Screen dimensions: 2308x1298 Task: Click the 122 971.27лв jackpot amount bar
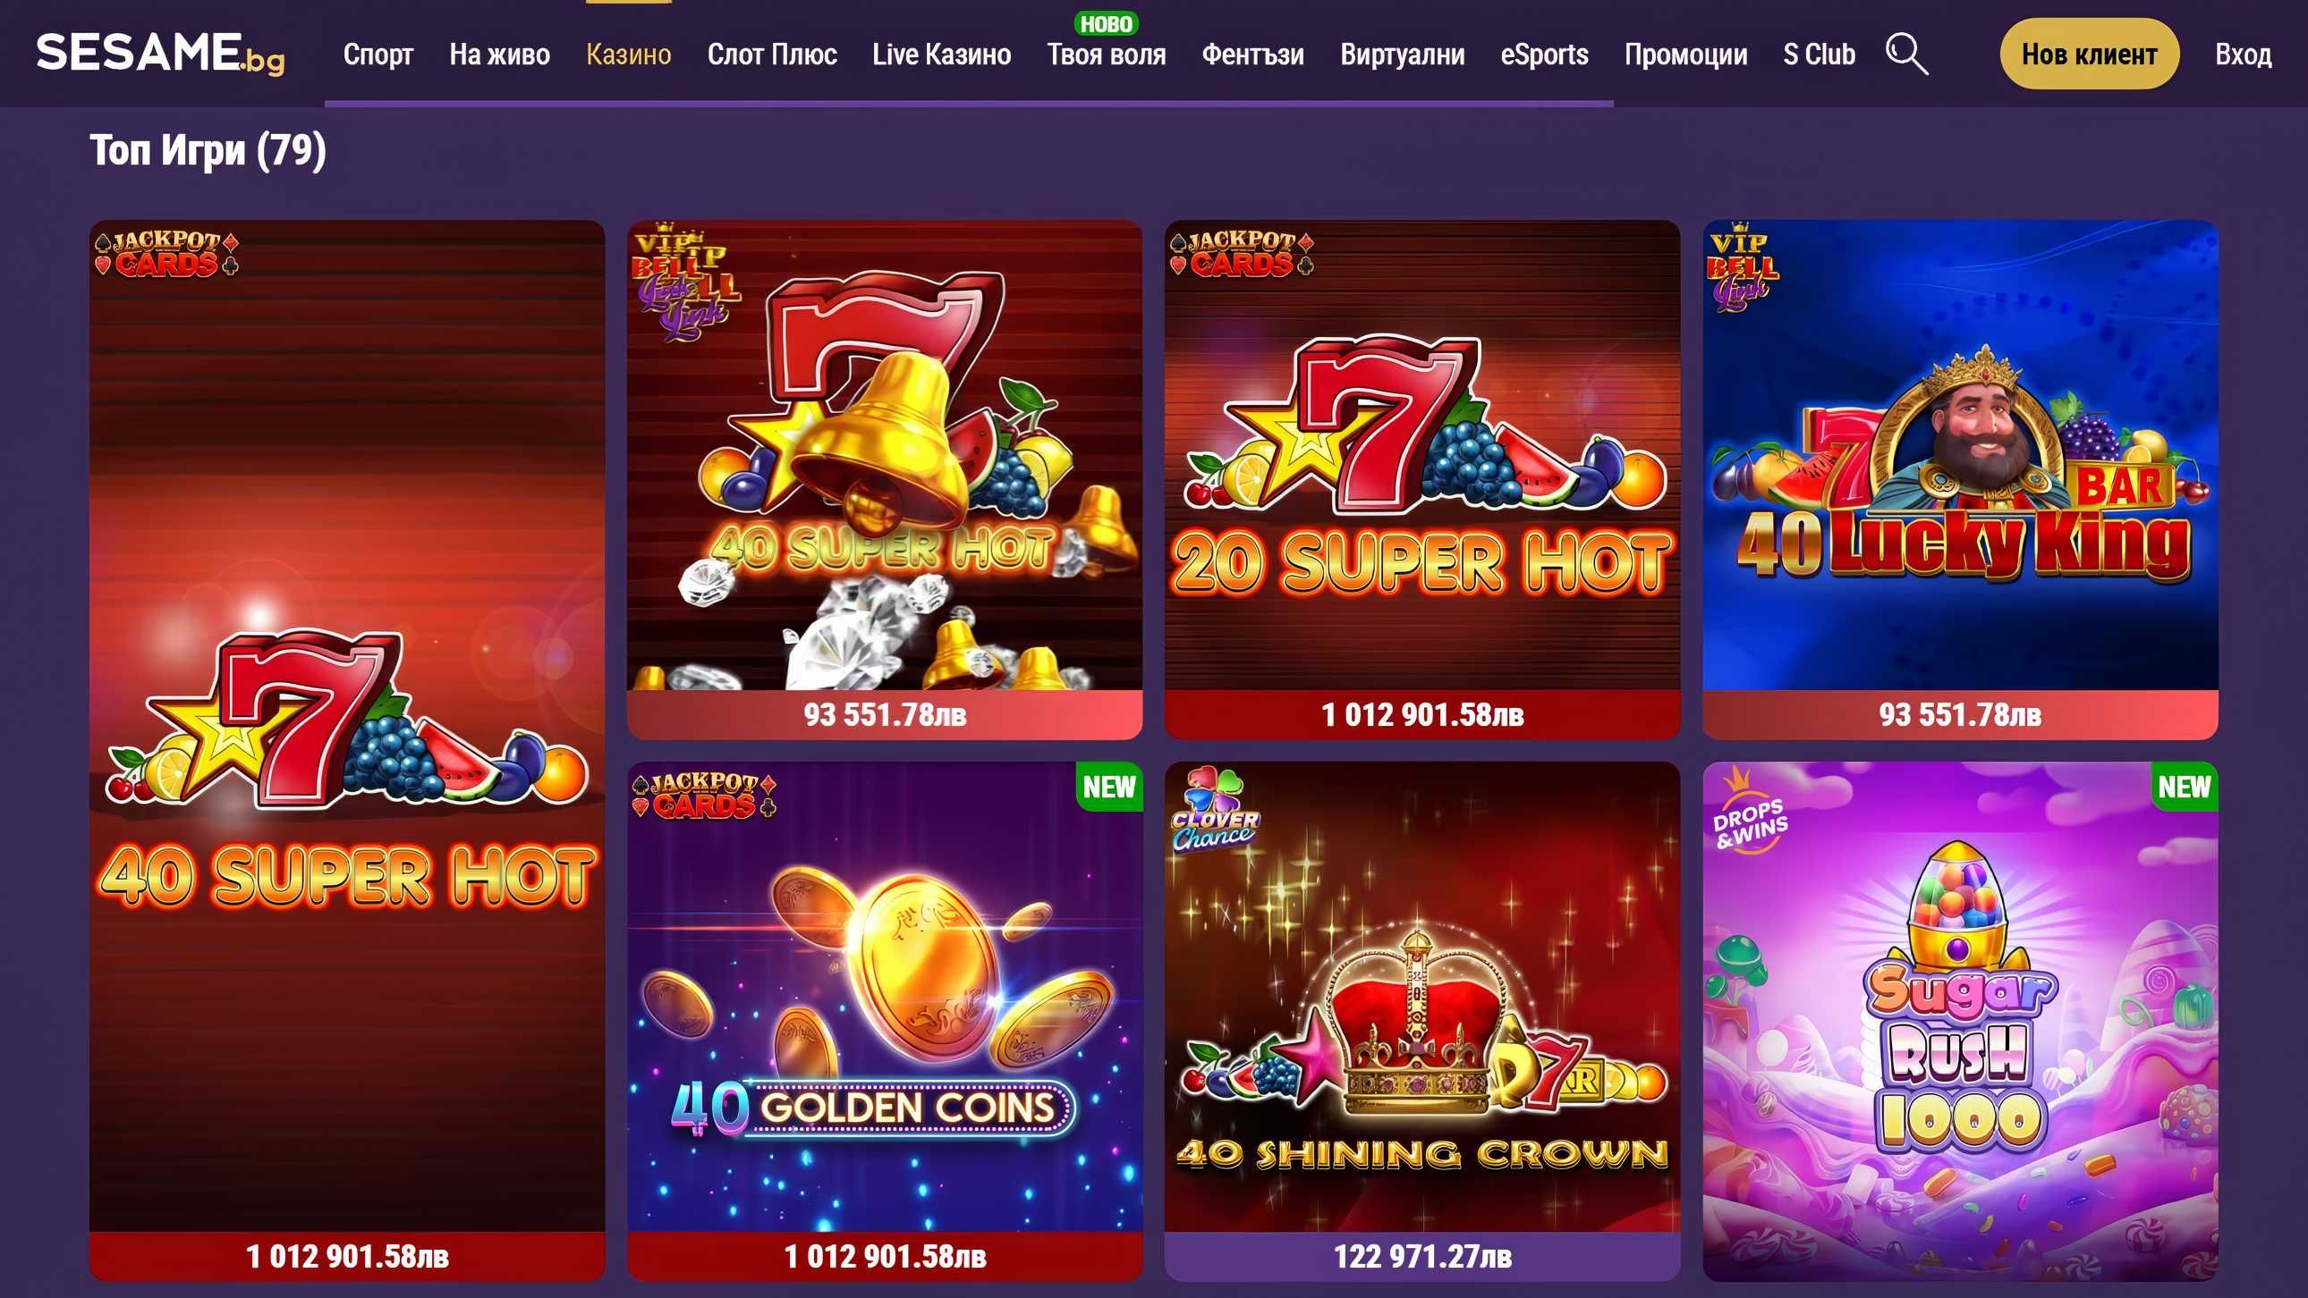tap(1421, 1256)
